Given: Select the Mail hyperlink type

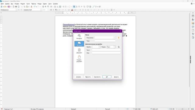Looking at the screenshot, I should [x=79, y=44].
